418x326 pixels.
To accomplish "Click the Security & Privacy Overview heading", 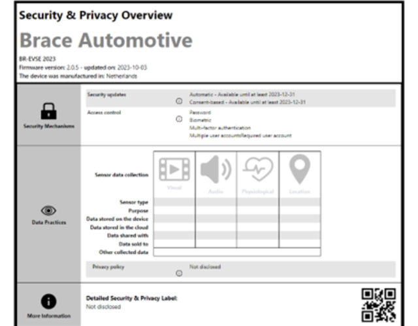I will pyautogui.click(x=96, y=15).
